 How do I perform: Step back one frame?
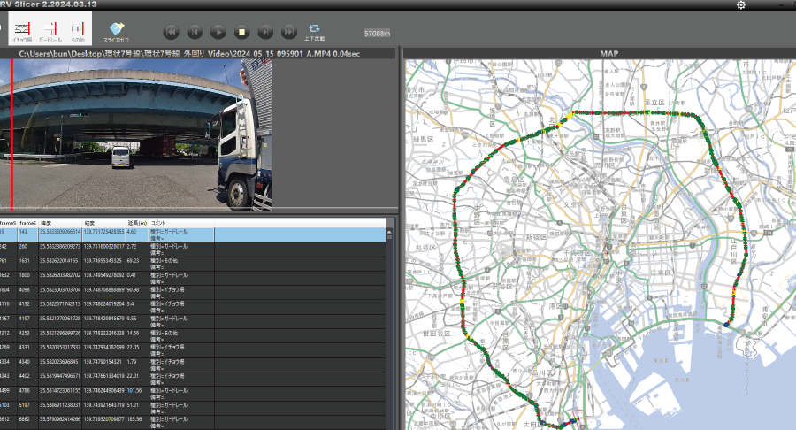[x=195, y=32]
